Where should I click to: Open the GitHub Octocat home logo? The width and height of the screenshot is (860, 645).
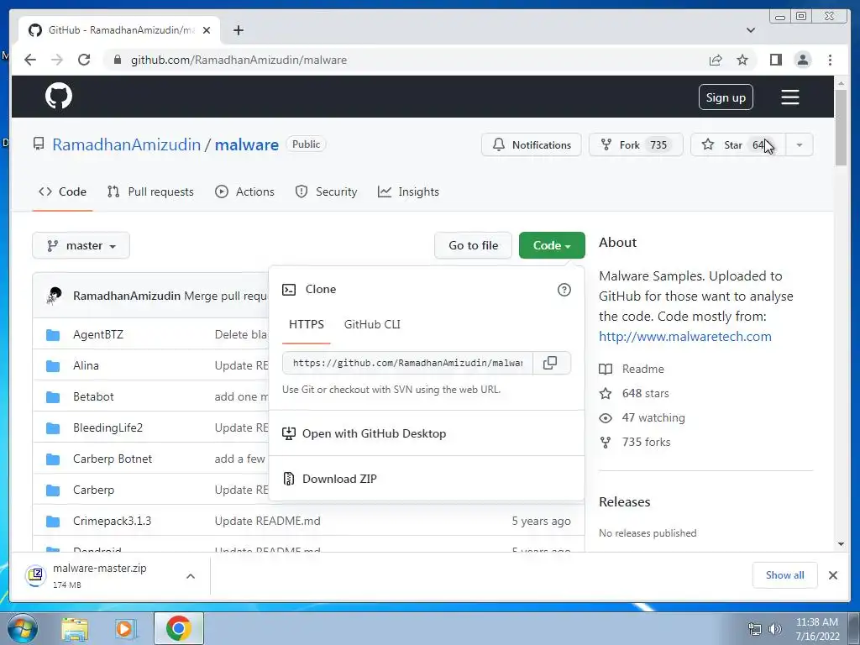tap(59, 97)
